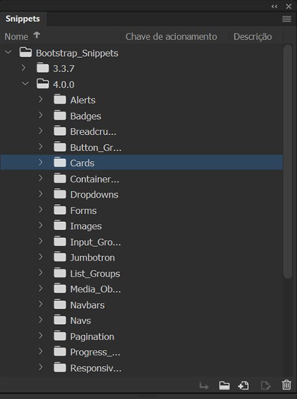
Task: Click the Forms folder icon
Action: coord(60,210)
